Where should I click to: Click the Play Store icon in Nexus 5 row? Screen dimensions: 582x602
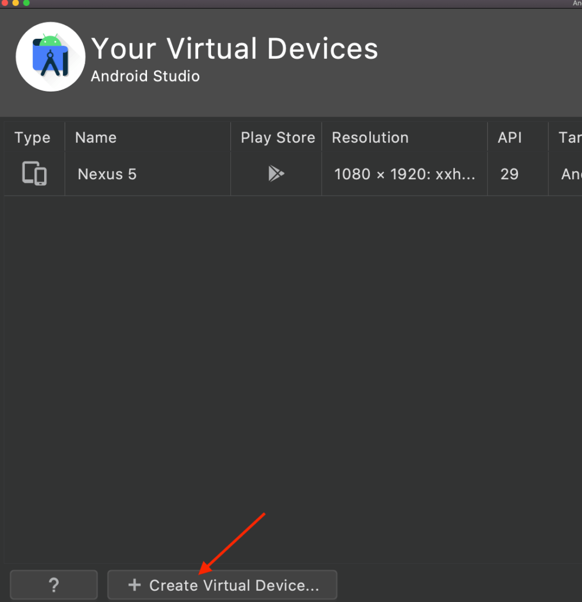tap(276, 173)
